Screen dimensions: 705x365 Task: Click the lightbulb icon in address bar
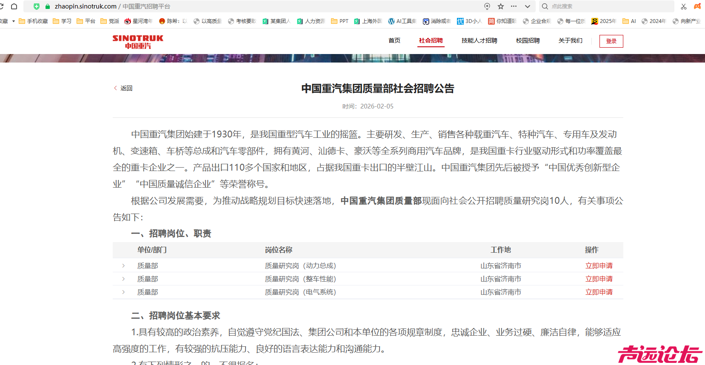coord(487,6)
